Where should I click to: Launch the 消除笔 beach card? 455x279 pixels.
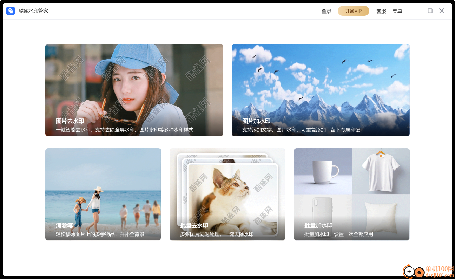(x=103, y=194)
